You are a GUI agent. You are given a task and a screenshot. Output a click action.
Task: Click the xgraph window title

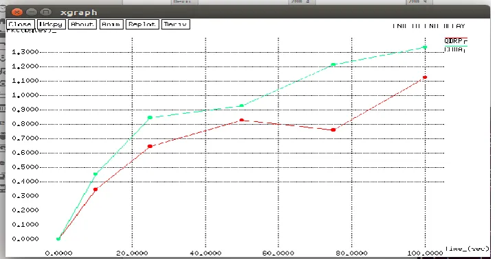pos(78,12)
